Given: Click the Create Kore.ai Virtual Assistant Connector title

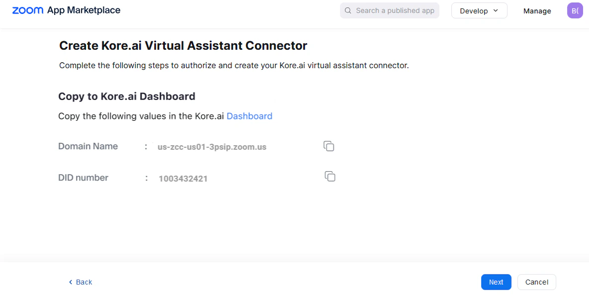Looking at the screenshot, I should pos(182,45).
